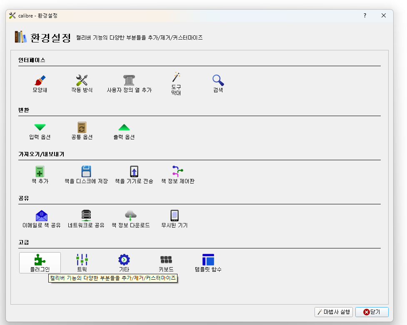This screenshot has height=325, width=407.
Task: Open the 검색 search settings
Action: coord(218,82)
